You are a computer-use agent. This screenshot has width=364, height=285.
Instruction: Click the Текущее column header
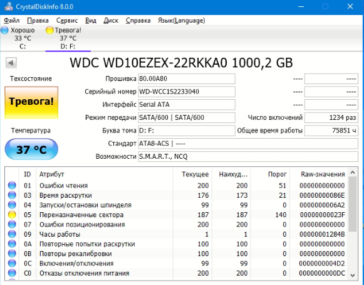click(x=192, y=174)
